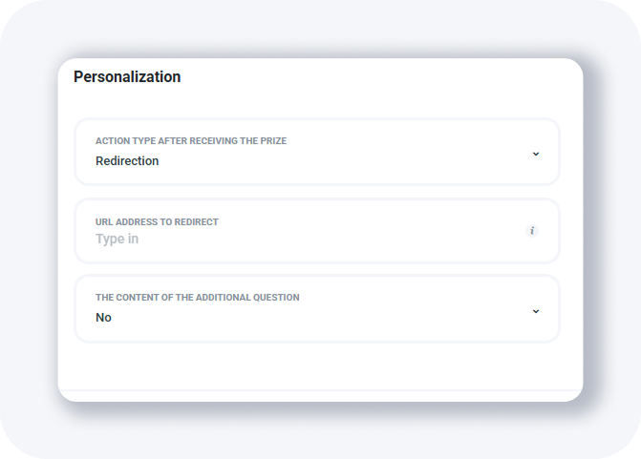Click the info icon in the URL field
The height and width of the screenshot is (459, 641).
(532, 231)
